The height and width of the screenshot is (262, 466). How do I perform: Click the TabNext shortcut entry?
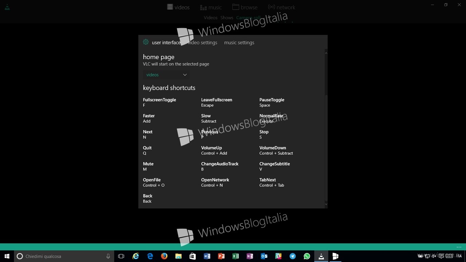point(272,182)
